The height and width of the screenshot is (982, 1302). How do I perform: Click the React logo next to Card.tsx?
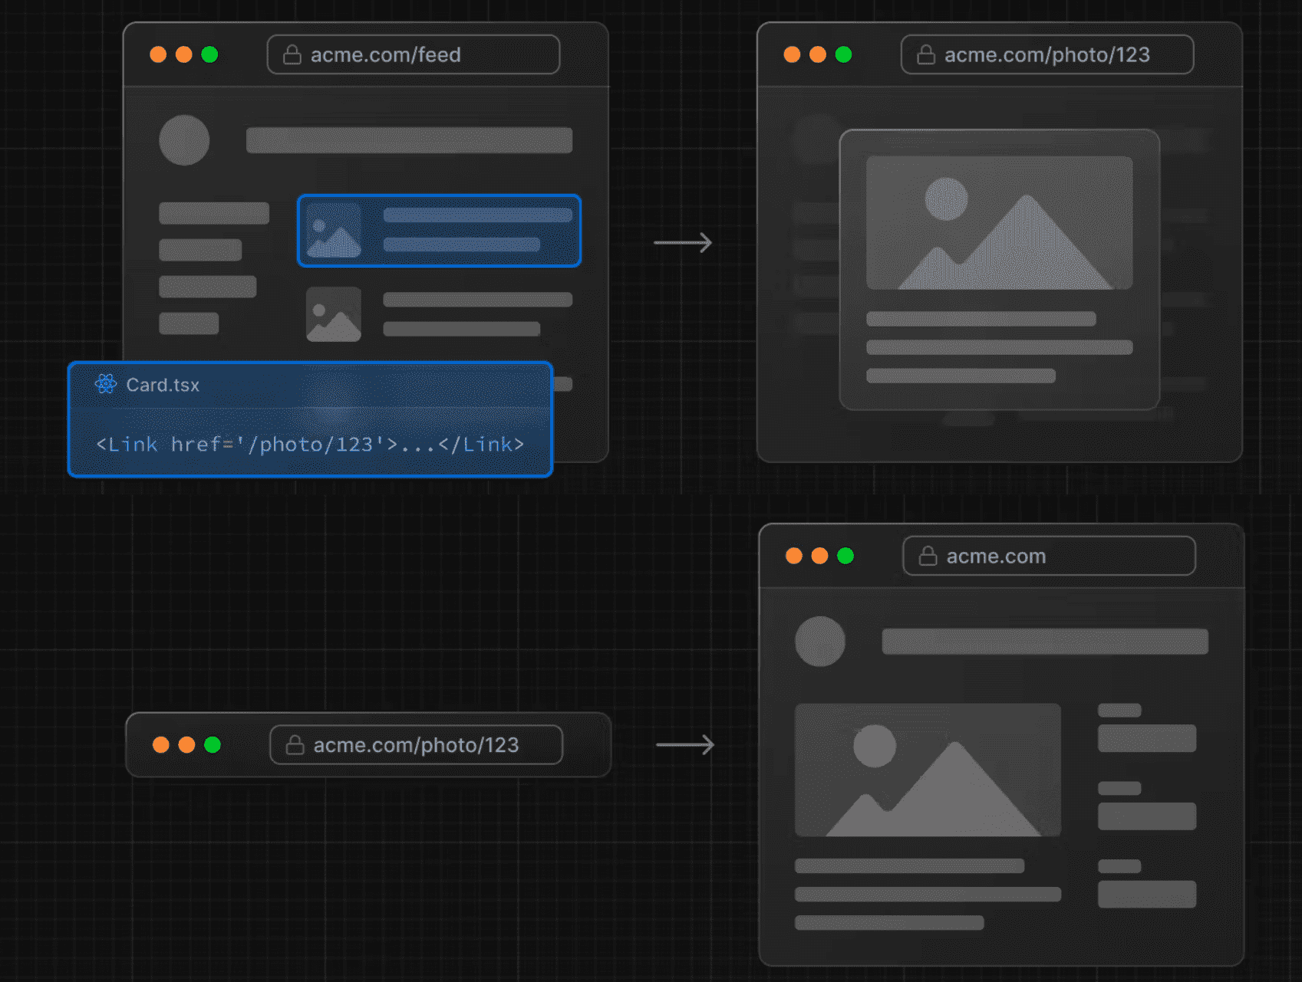[106, 384]
